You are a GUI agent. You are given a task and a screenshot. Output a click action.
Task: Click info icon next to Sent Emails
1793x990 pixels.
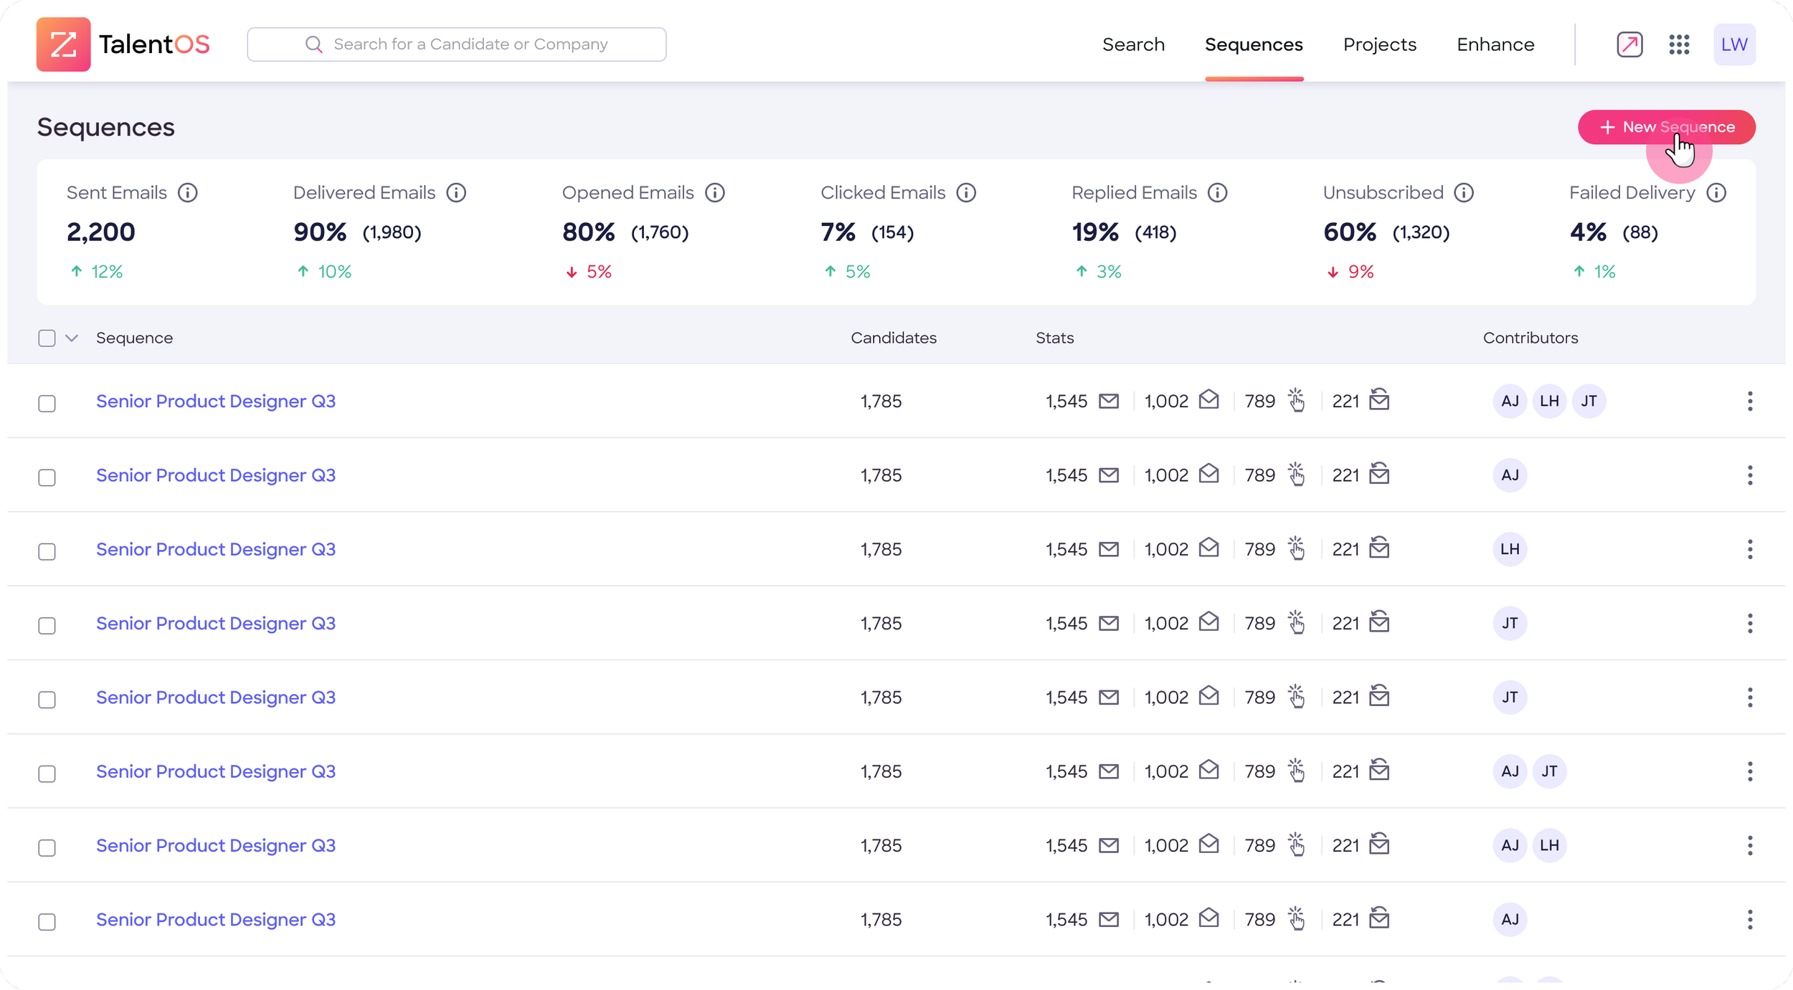click(x=188, y=193)
